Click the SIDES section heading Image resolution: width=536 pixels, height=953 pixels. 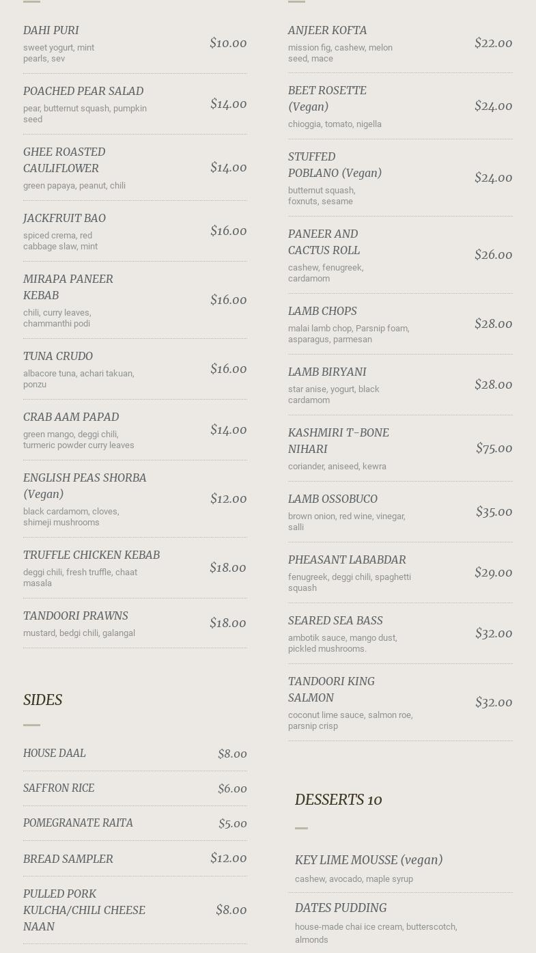[x=43, y=700]
